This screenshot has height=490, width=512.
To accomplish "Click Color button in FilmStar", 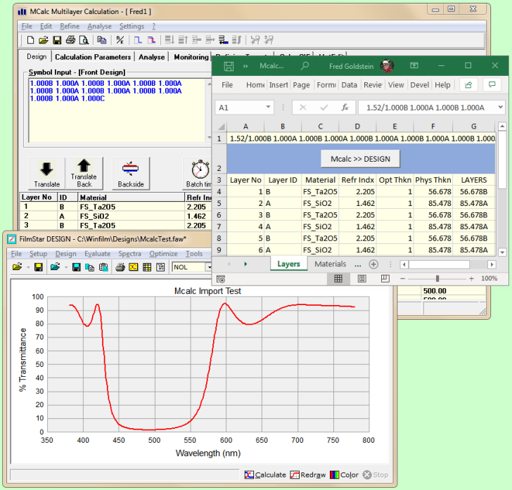I will pos(344,475).
